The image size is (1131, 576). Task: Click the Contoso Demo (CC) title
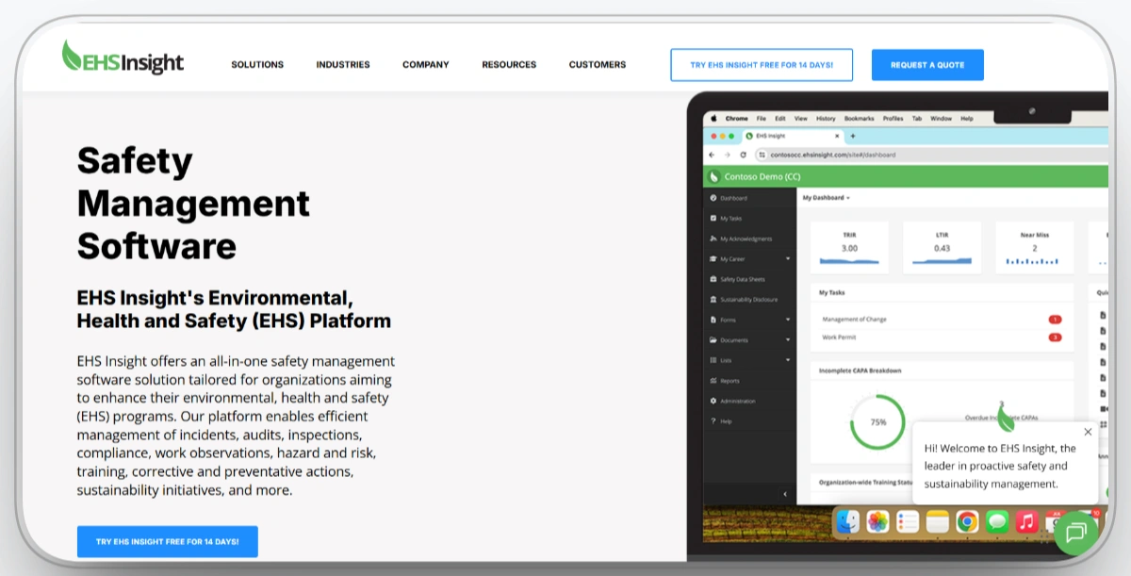coord(762,176)
